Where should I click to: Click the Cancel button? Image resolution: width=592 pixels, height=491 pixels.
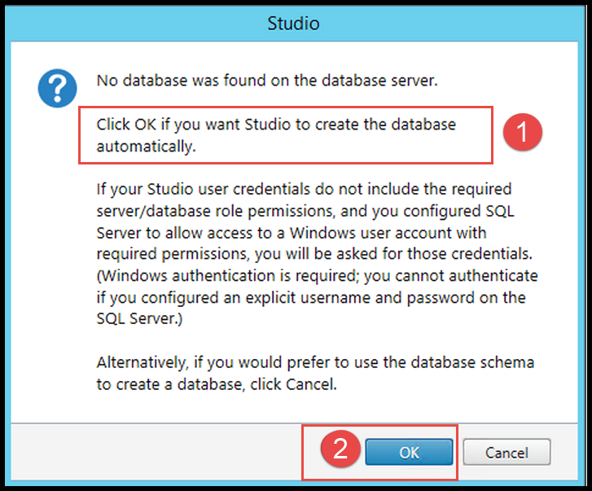pos(506,452)
